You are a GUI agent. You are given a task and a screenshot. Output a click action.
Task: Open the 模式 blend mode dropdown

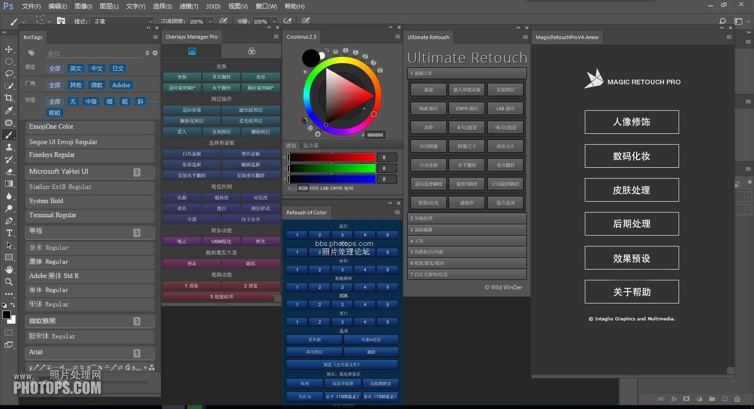[x=123, y=21]
